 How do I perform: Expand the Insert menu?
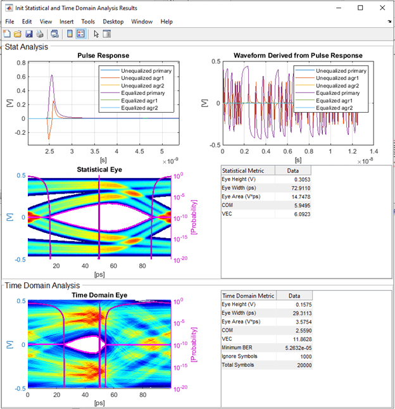[66, 22]
